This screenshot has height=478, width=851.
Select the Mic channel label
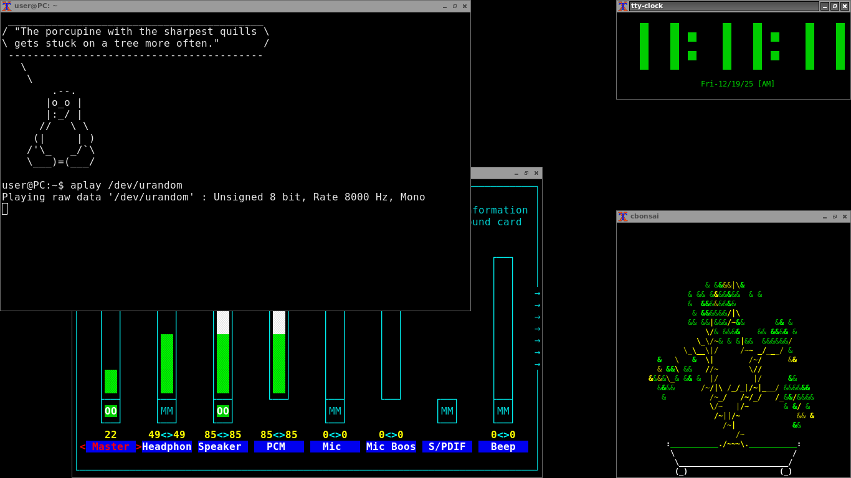335,447
